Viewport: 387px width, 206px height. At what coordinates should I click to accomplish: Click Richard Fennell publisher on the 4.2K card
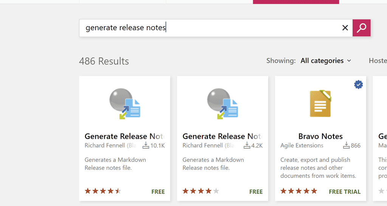coord(208,145)
